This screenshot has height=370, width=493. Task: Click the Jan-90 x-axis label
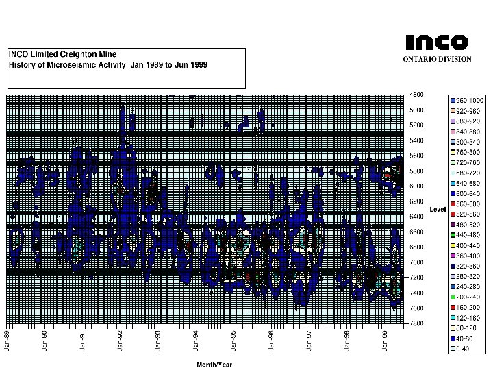[45, 341]
